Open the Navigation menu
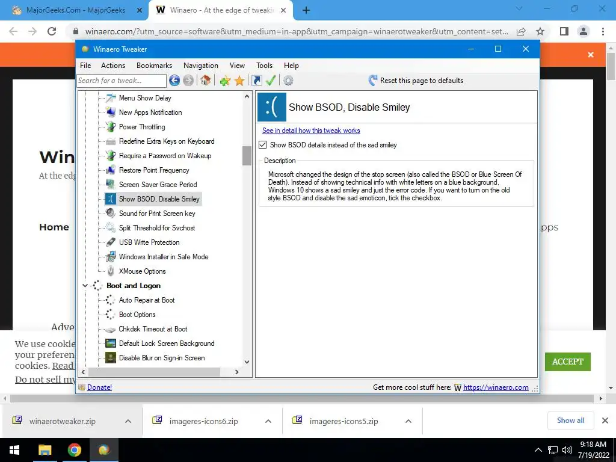Image resolution: width=616 pixels, height=462 pixels. point(201,66)
